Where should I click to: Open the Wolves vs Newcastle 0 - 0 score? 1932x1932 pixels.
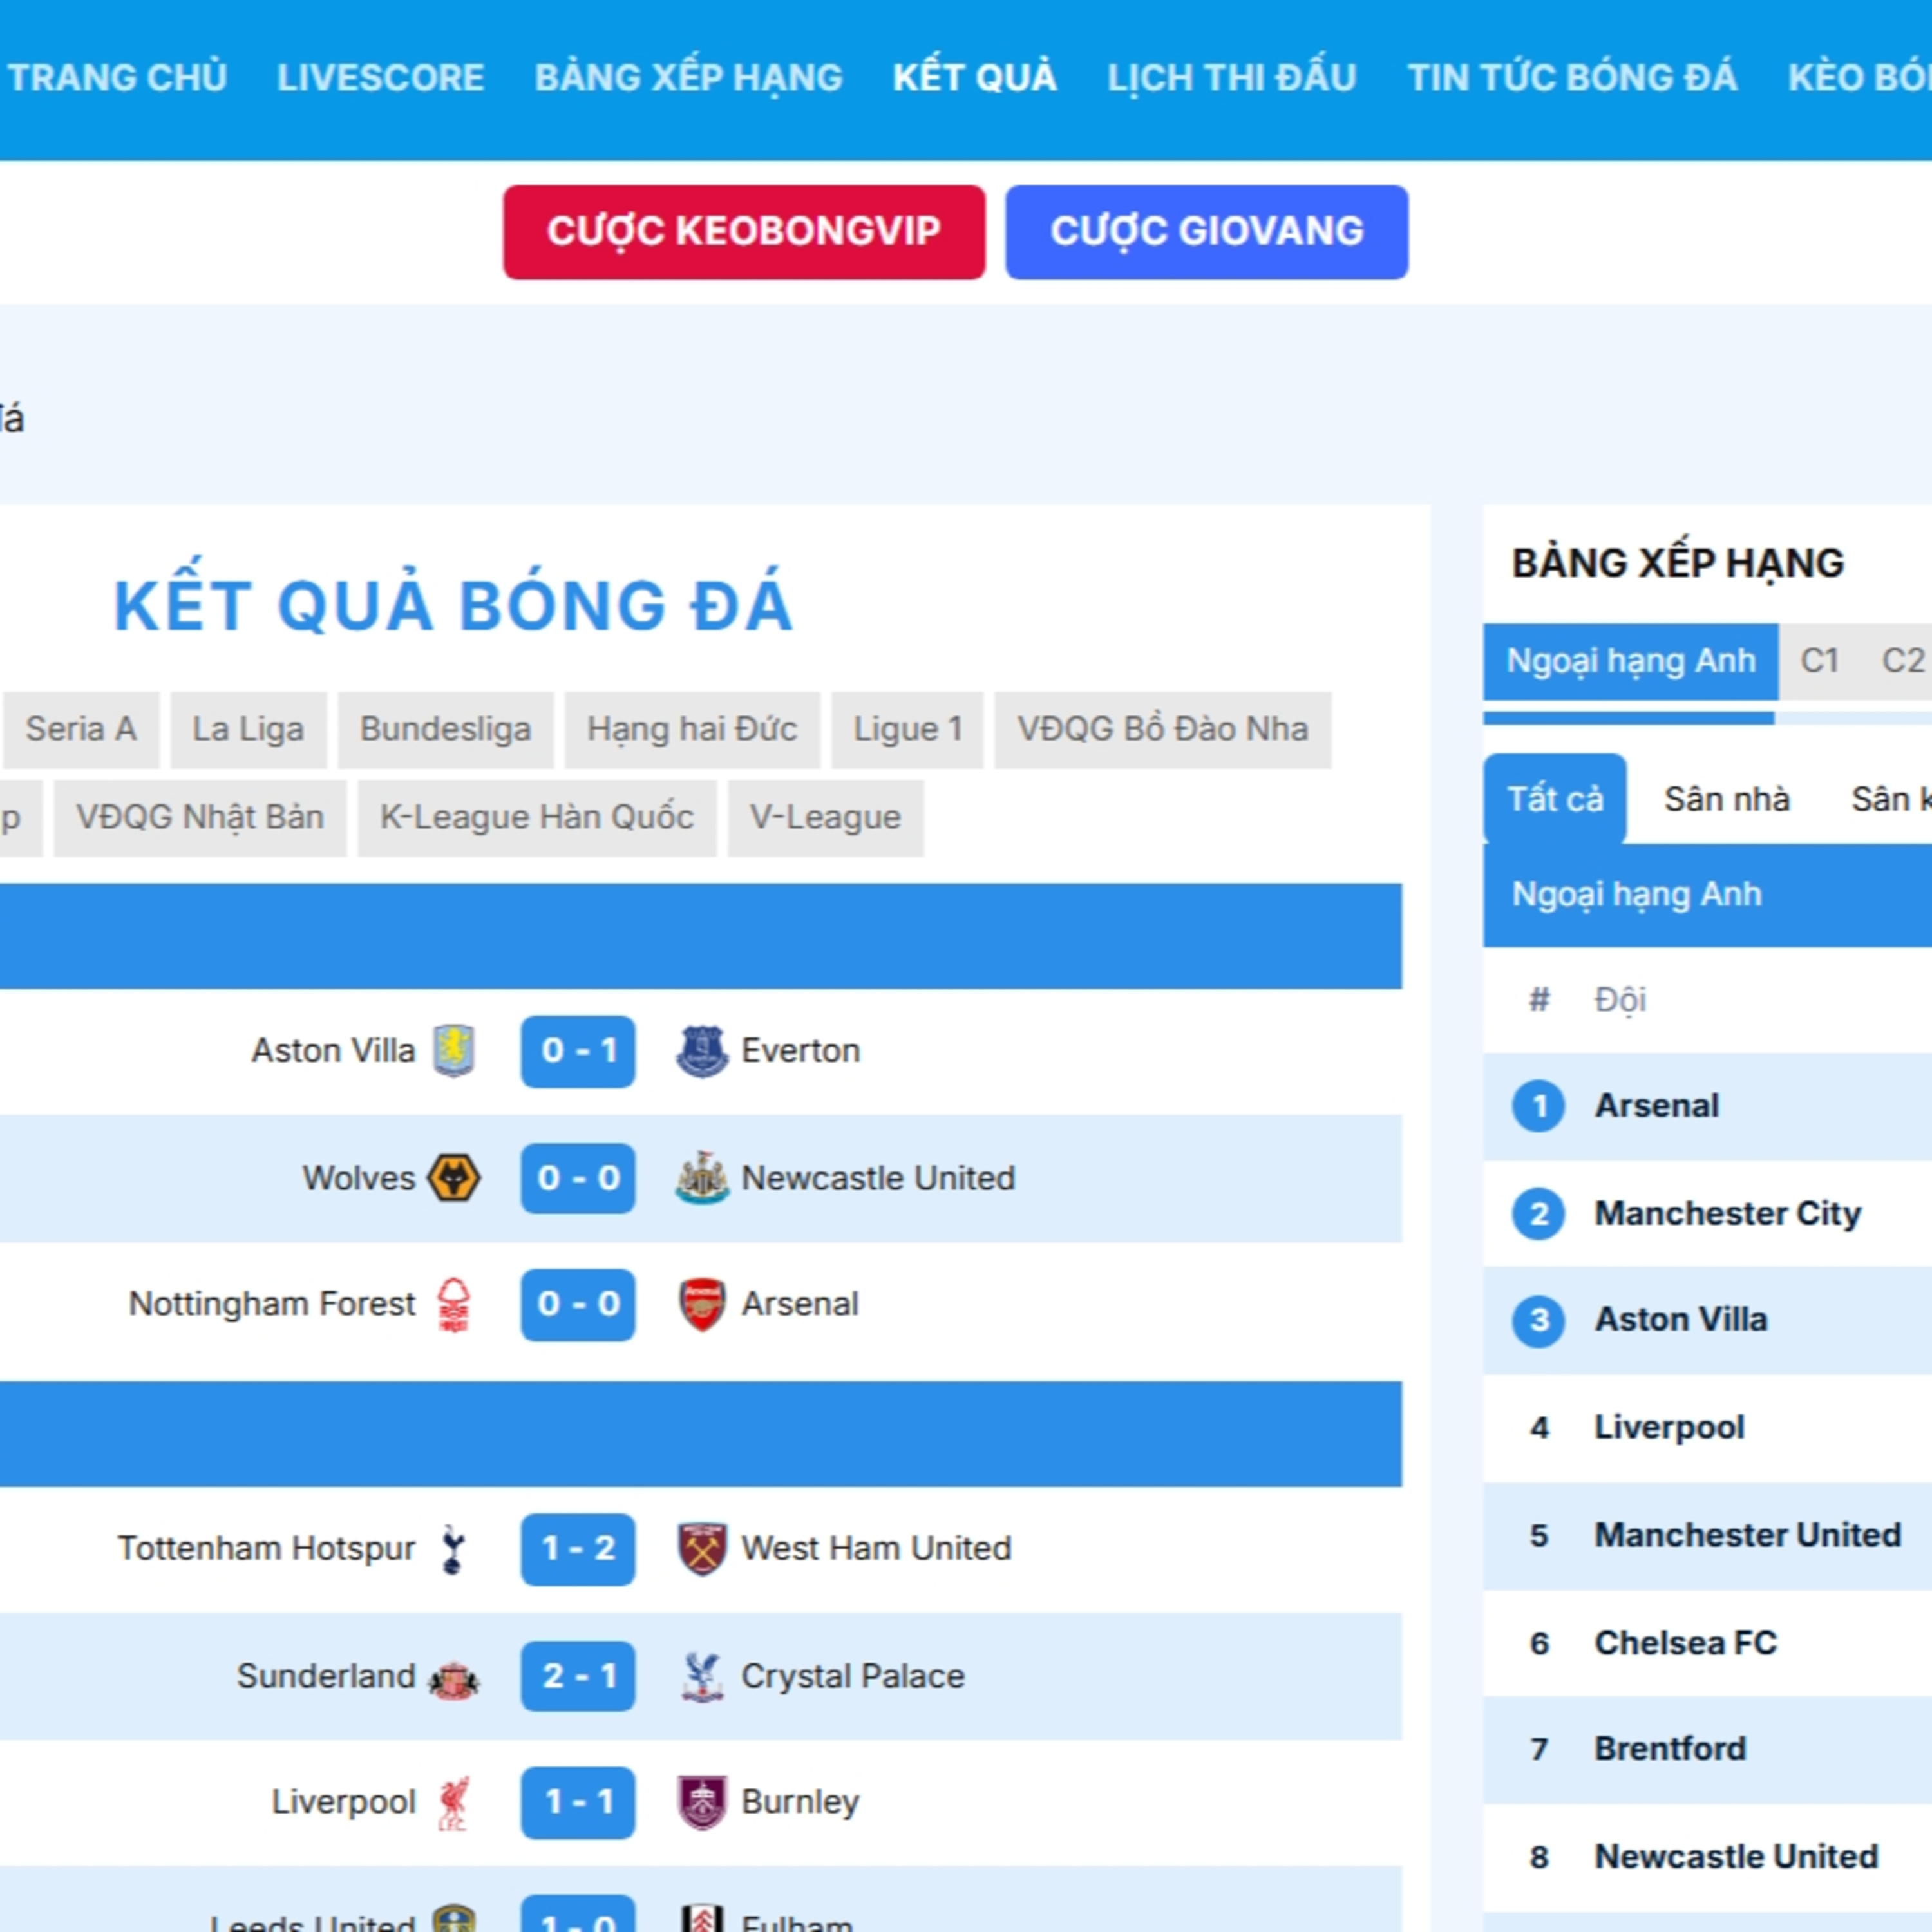578,1178
